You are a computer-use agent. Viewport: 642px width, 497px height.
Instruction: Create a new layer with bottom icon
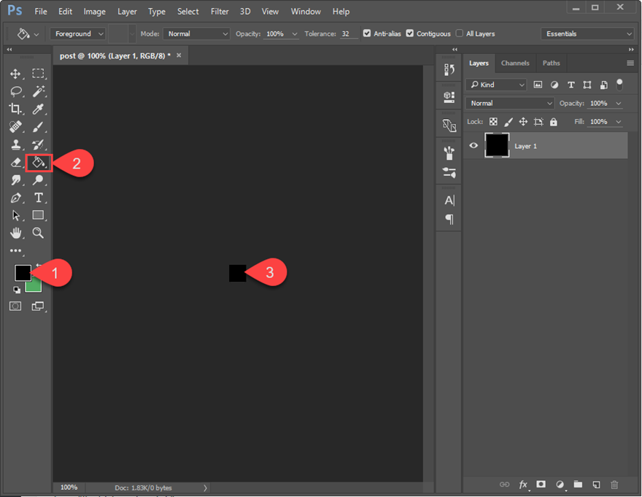[595, 484]
